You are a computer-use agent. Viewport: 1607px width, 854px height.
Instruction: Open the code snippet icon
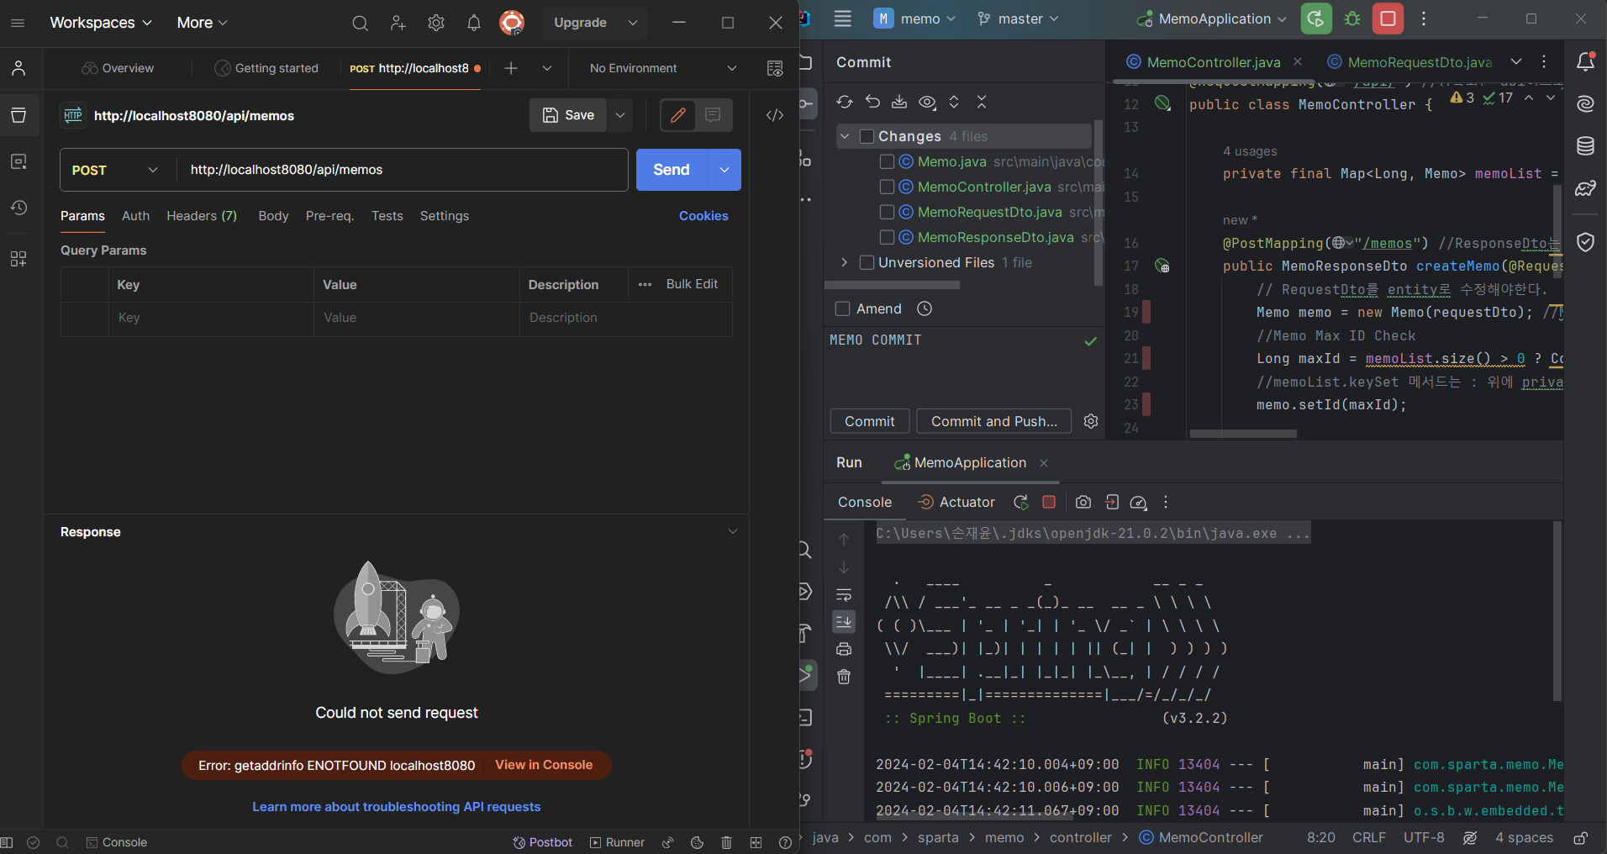pyautogui.click(x=775, y=115)
